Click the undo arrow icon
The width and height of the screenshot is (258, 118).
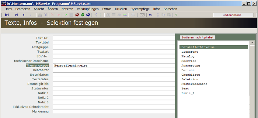point(151,15)
